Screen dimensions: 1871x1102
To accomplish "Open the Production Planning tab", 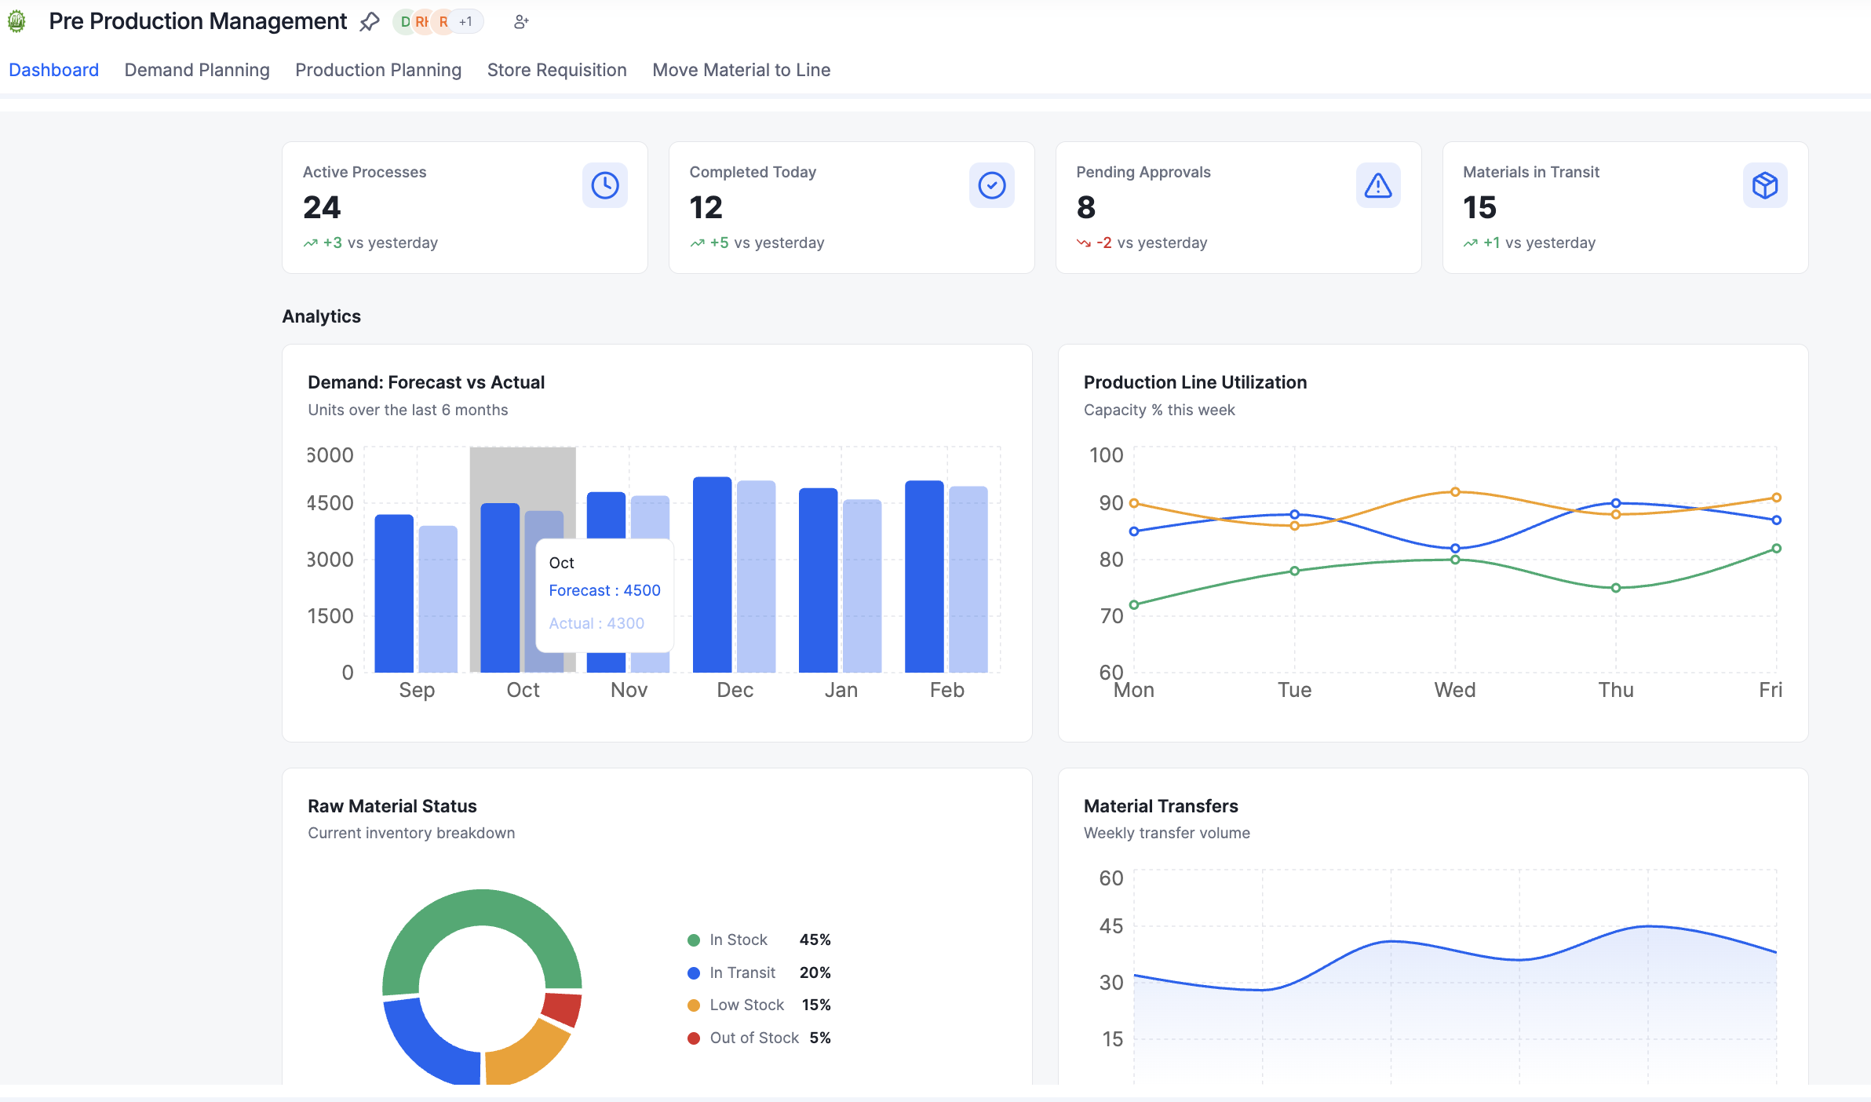I will (378, 70).
